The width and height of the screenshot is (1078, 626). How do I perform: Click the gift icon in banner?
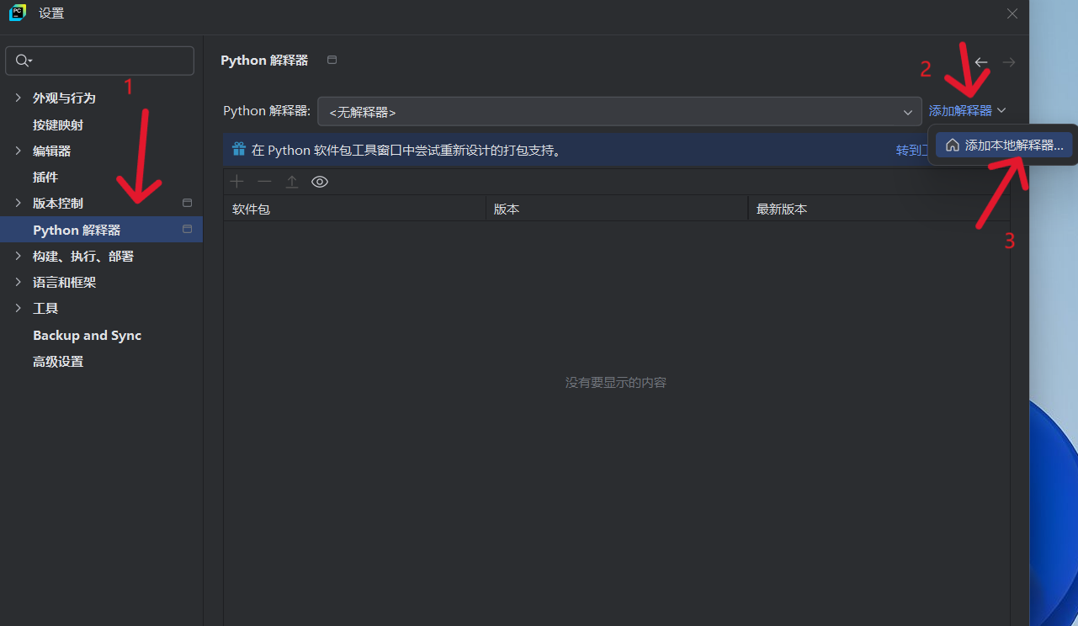pos(239,150)
